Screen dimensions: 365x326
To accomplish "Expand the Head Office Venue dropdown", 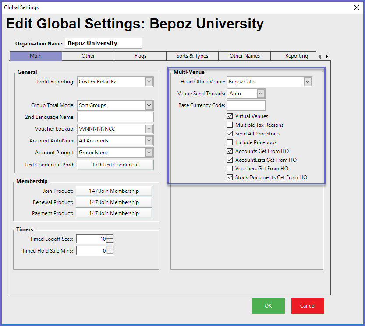I will click(x=308, y=82).
